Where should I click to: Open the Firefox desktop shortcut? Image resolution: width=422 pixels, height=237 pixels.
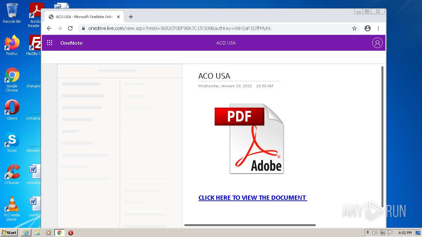coord(12,45)
